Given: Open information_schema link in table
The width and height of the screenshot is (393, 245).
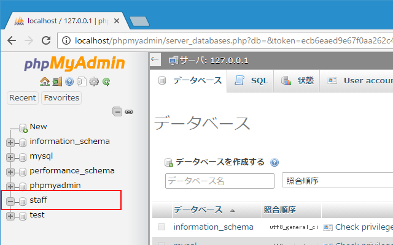Looking at the screenshot, I should (x=213, y=227).
